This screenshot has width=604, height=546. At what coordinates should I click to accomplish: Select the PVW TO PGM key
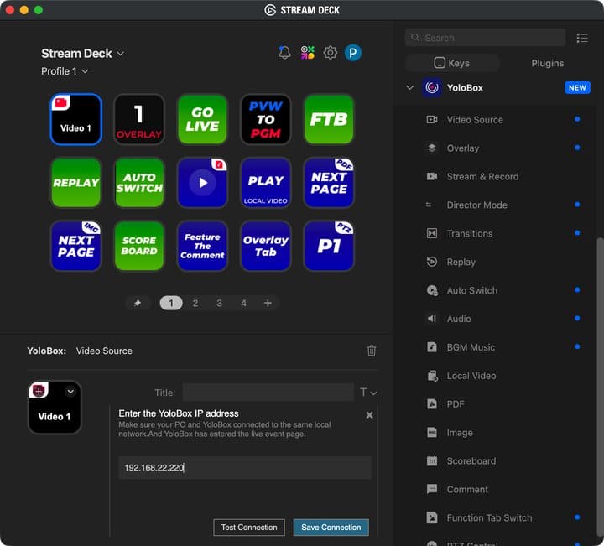click(x=265, y=119)
